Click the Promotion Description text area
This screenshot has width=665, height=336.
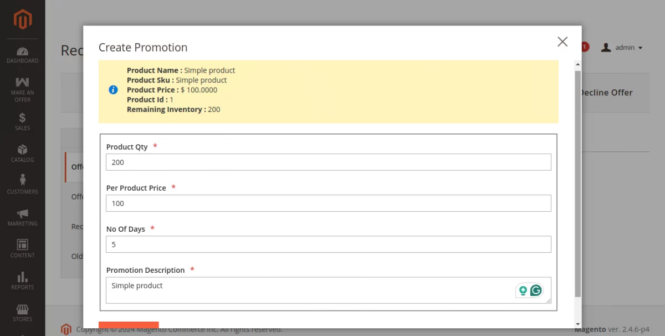(x=310, y=290)
